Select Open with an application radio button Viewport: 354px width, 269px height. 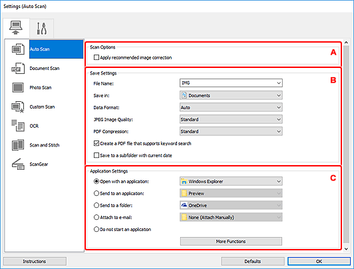coord(96,181)
